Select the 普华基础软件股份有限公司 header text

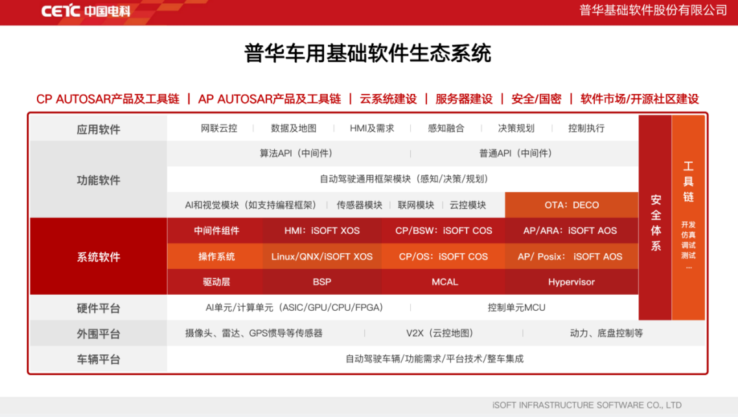coord(653,10)
